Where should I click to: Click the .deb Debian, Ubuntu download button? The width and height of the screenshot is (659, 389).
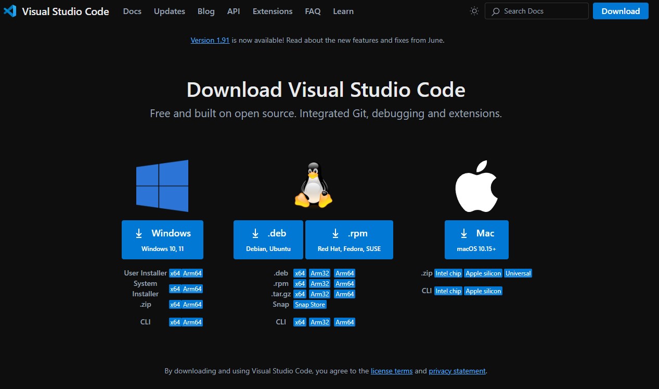point(268,240)
